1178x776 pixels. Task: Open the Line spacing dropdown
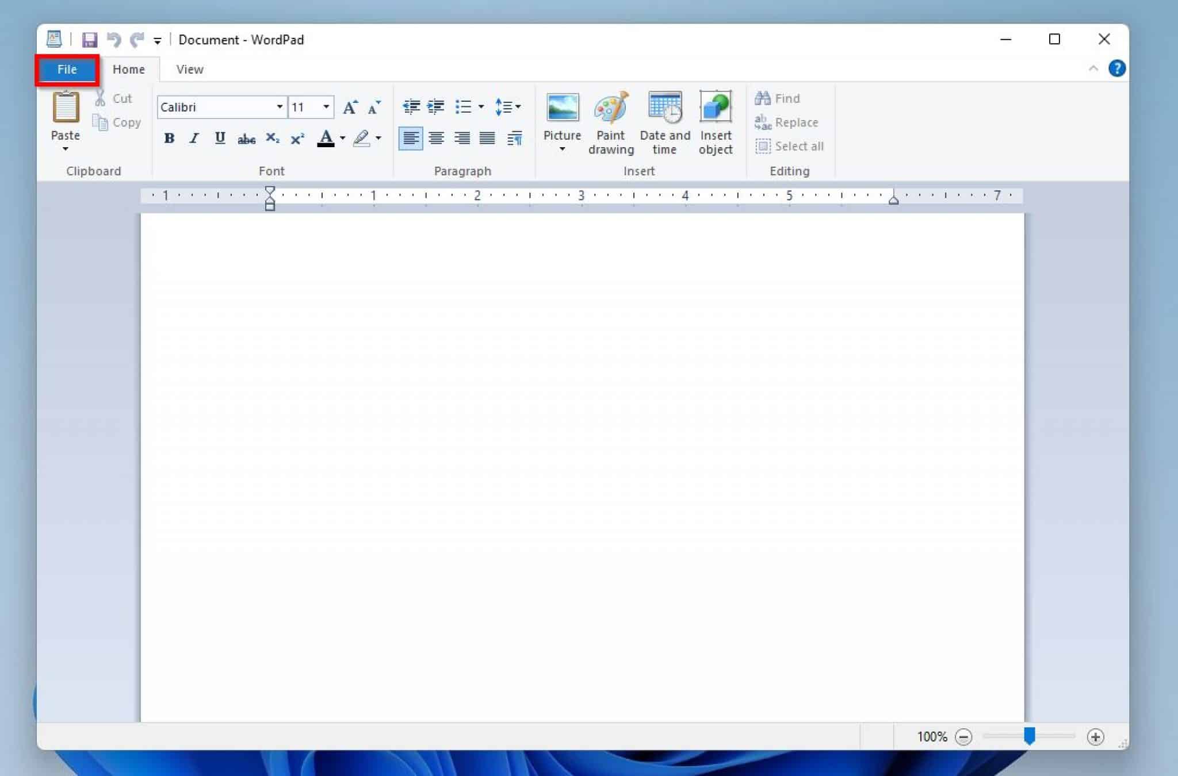tap(508, 107)
